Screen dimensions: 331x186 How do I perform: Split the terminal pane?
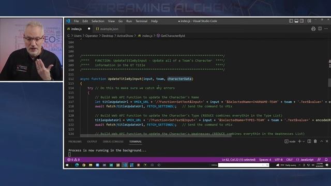pos(309,141)
